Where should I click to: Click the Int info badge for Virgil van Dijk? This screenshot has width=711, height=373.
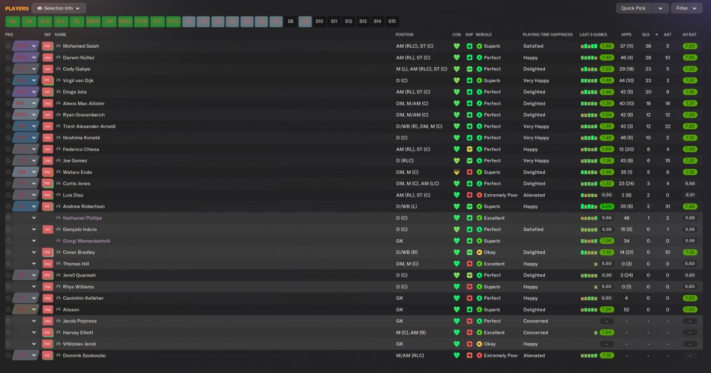pyautogui.click(x=48, y=80)
